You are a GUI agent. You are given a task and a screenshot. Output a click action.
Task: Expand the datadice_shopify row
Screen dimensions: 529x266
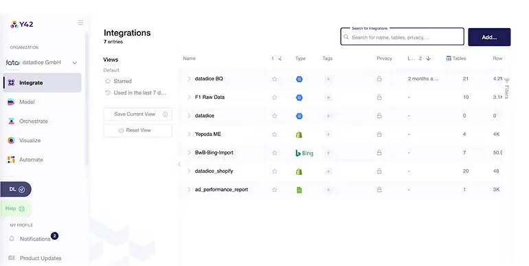point(189,171)
